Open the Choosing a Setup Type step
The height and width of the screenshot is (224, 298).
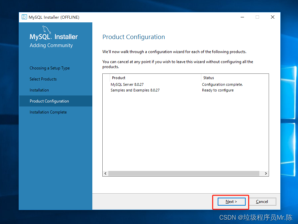click(50, 68)
